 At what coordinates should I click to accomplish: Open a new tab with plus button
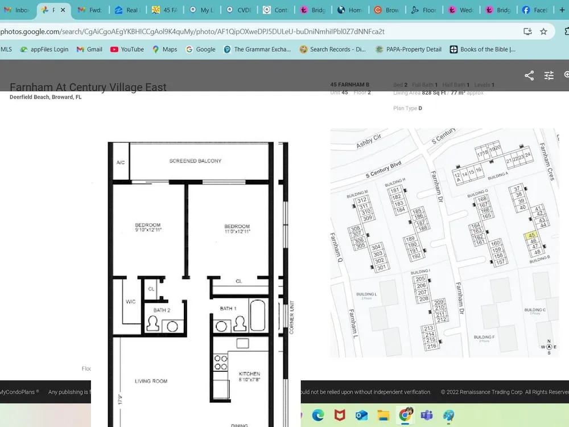562,10
